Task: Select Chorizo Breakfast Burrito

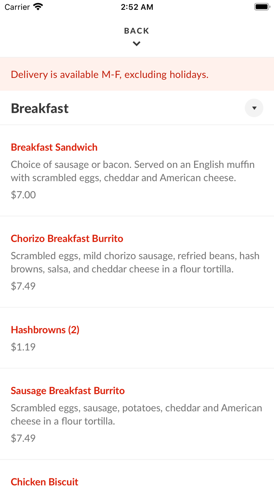Action: coord(67,238)
